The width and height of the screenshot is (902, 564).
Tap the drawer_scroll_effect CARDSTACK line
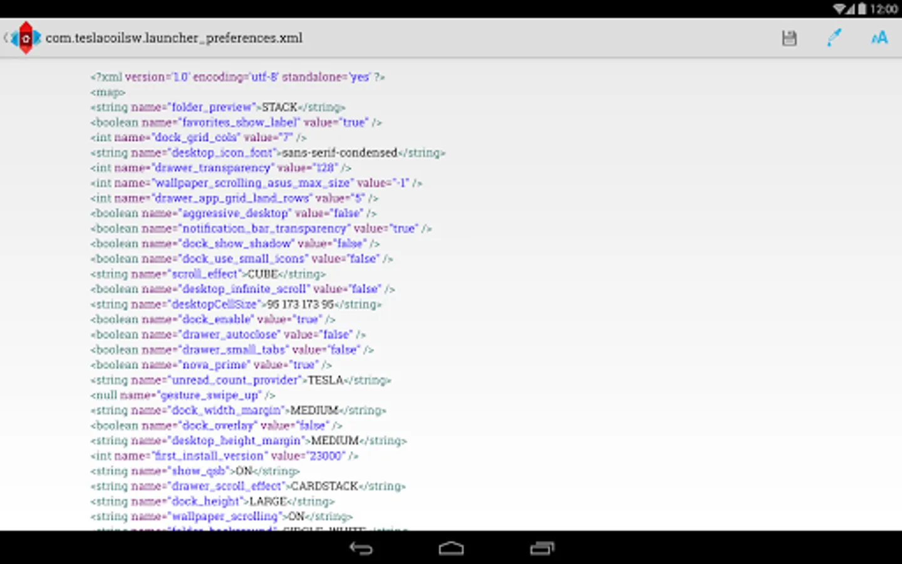click(248, 486)
